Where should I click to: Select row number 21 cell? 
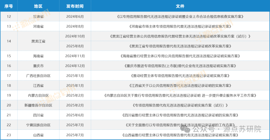pos(9,115)
